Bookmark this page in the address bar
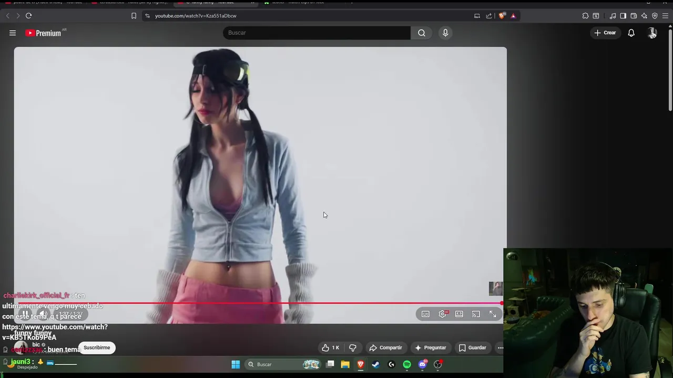673x378 pixels. point(134,16)
